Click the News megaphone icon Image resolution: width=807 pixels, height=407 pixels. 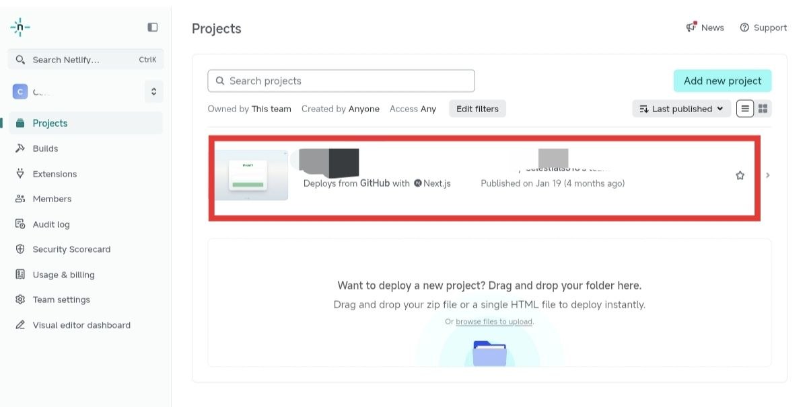(x=691, y=28)
